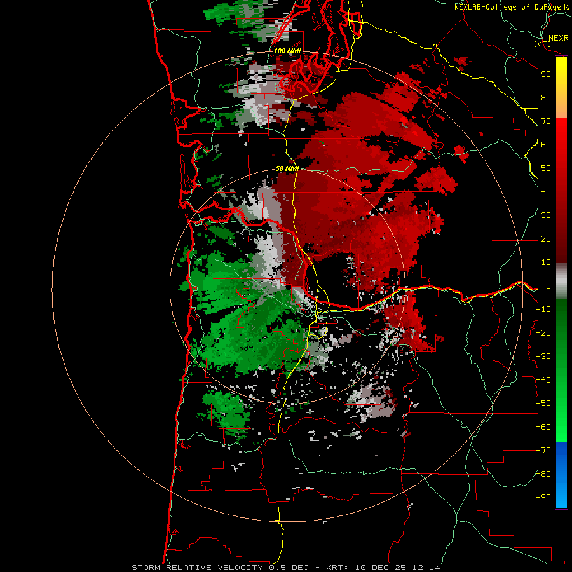
Task: Click the -40 value on the velocity scale
Action: tap(543, 380)
